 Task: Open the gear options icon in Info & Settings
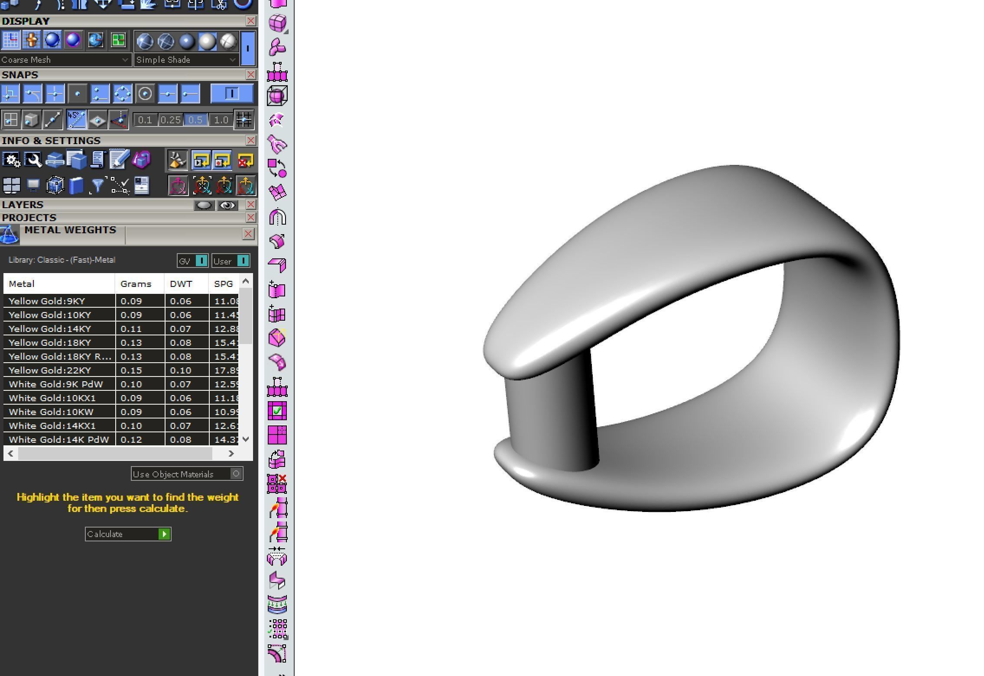pos(11,160)
